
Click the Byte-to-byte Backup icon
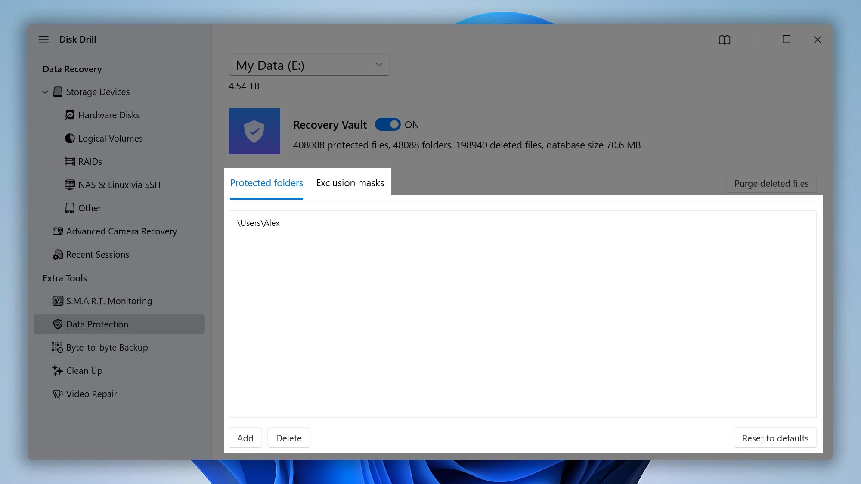58,348
